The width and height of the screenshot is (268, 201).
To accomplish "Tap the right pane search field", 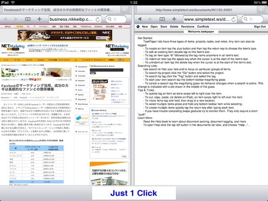I will point(252,19).
